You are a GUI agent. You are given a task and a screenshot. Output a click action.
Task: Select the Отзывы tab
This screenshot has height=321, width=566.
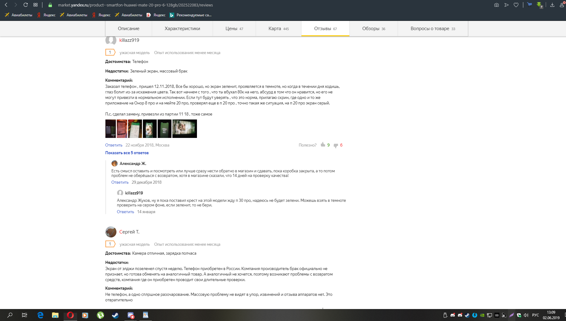tap(325, 29)
